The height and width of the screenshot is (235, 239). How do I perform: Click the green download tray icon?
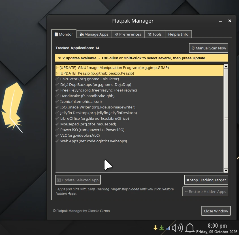click(x=162, y=228)
